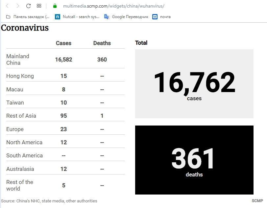Click the black 361 deaths panel

(194, 160)
